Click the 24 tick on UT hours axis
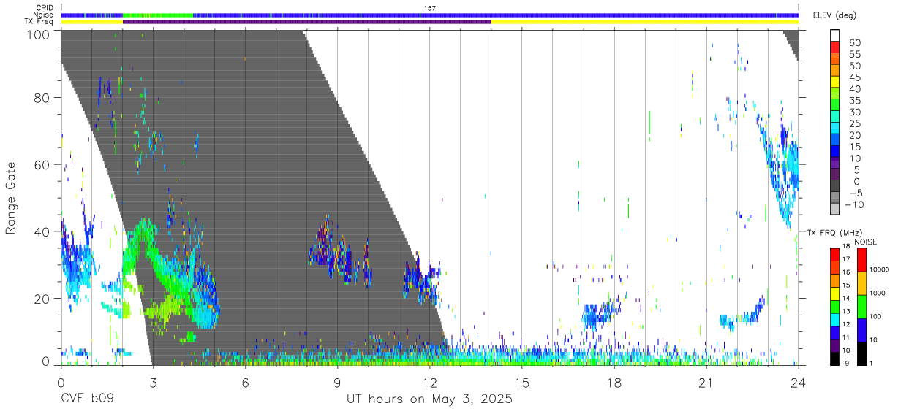Screen dimensions: 898x414 coord(798,383)
